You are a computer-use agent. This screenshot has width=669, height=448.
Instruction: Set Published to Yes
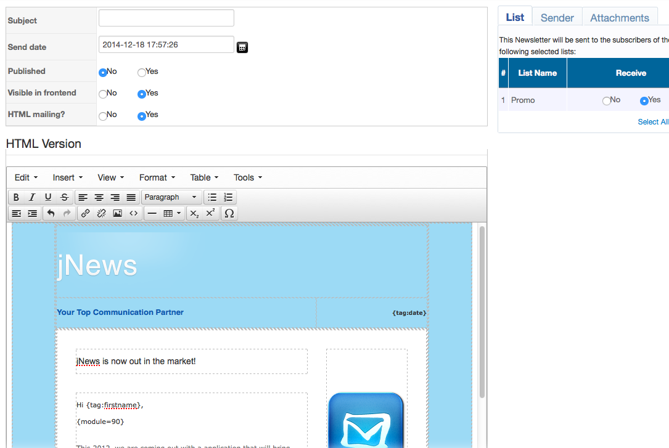pos(142,73)
